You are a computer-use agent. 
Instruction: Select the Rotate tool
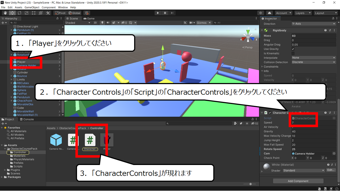[x=19, y=13]
